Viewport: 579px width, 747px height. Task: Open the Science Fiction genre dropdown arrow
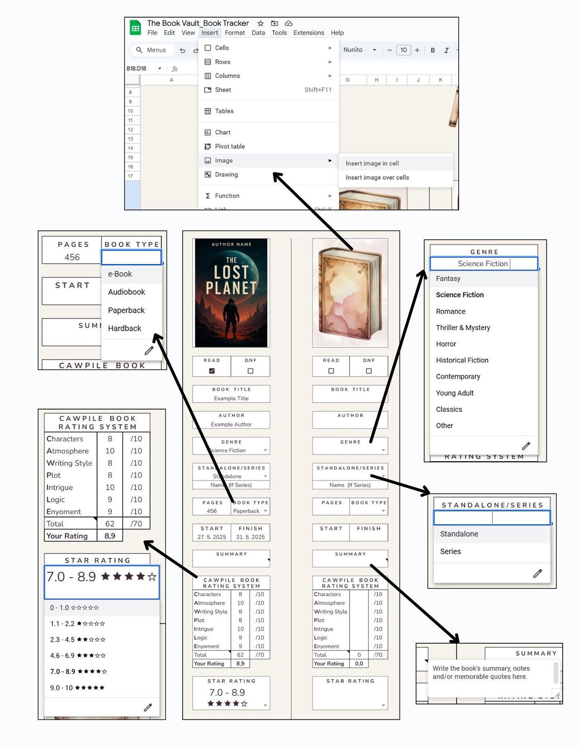pos(266,450)
